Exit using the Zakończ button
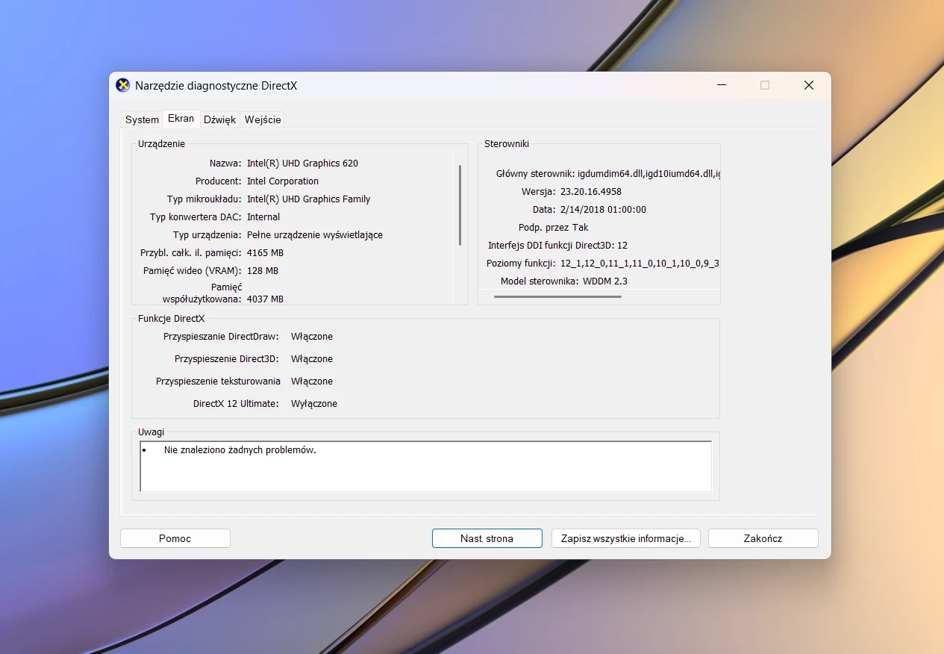 pyautogui.click(x=763, y=538)
